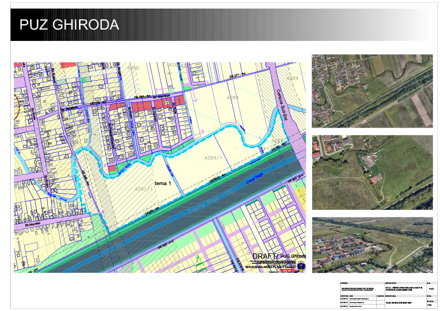Open the top aerial photo thumbnail
This screenshot has height=311, width=440.
pos(372,91)
